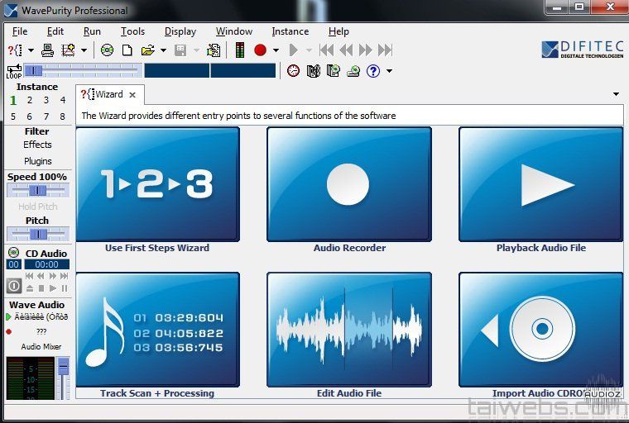Open the Tools menu
Viewport: 629px width, 423px height.
132,31
